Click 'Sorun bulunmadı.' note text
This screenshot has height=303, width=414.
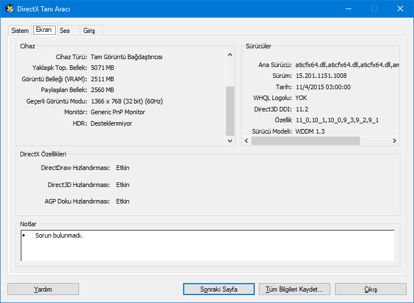pyautogui.click(x=59, y=235)
